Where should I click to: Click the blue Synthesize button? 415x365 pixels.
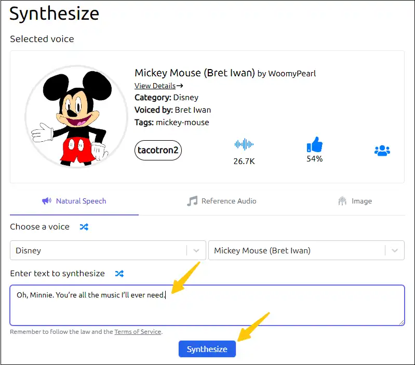pyautogui.click(x=207, y=349)
